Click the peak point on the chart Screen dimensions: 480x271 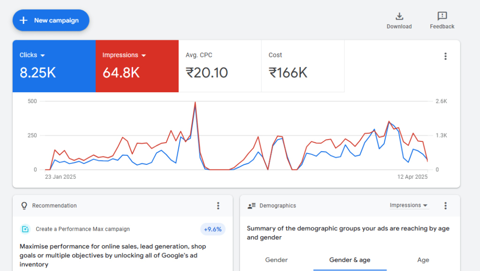pos(195,102)
